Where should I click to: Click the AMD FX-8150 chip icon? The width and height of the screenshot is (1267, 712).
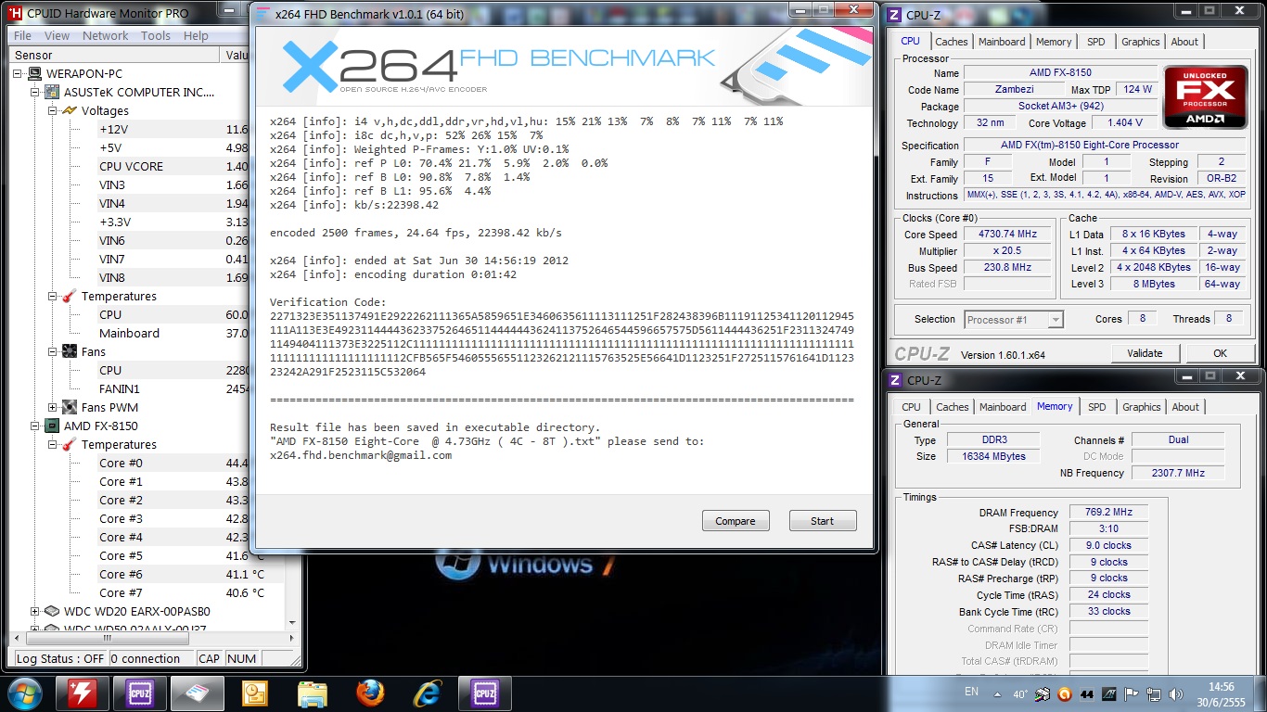coord(53,426)
